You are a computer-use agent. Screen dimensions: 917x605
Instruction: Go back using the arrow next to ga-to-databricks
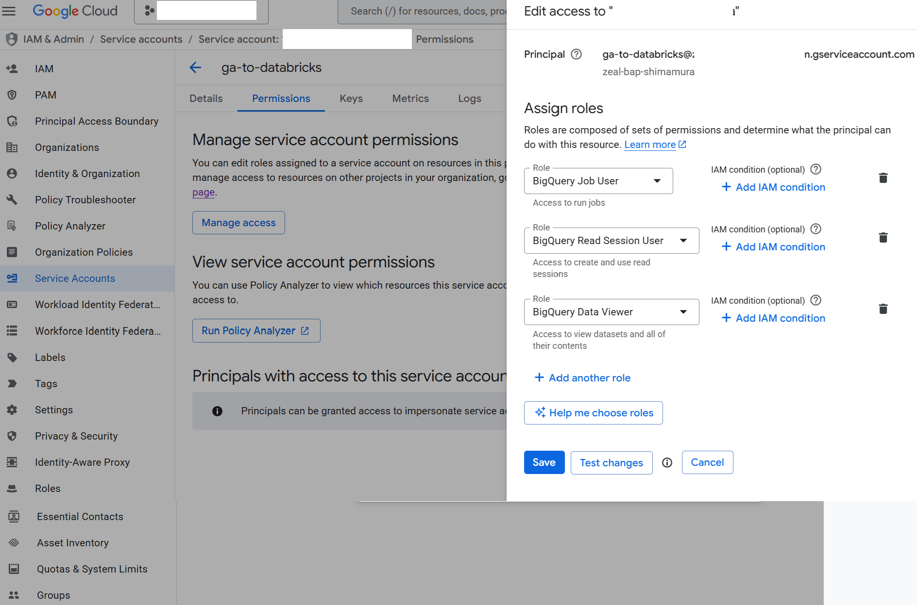pyautogui.click(x=195, y=67)
